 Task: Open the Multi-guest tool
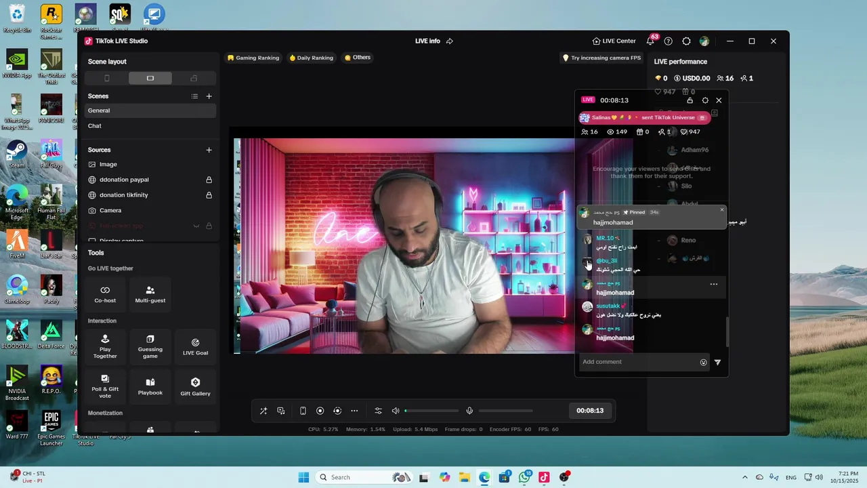(150, 294)
